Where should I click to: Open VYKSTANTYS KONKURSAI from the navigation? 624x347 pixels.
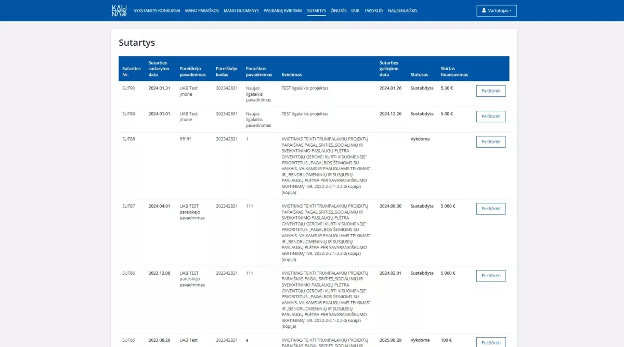click(x=157, y=10)
